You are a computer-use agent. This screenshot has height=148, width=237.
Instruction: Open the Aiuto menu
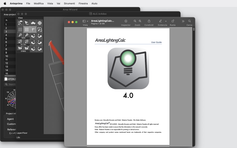(94, 3)
